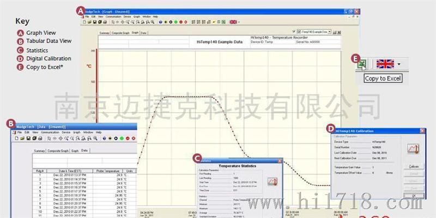Click black circle device icon in Graph window
Viewport: 436px width, 218px height.
click(171, 22)
